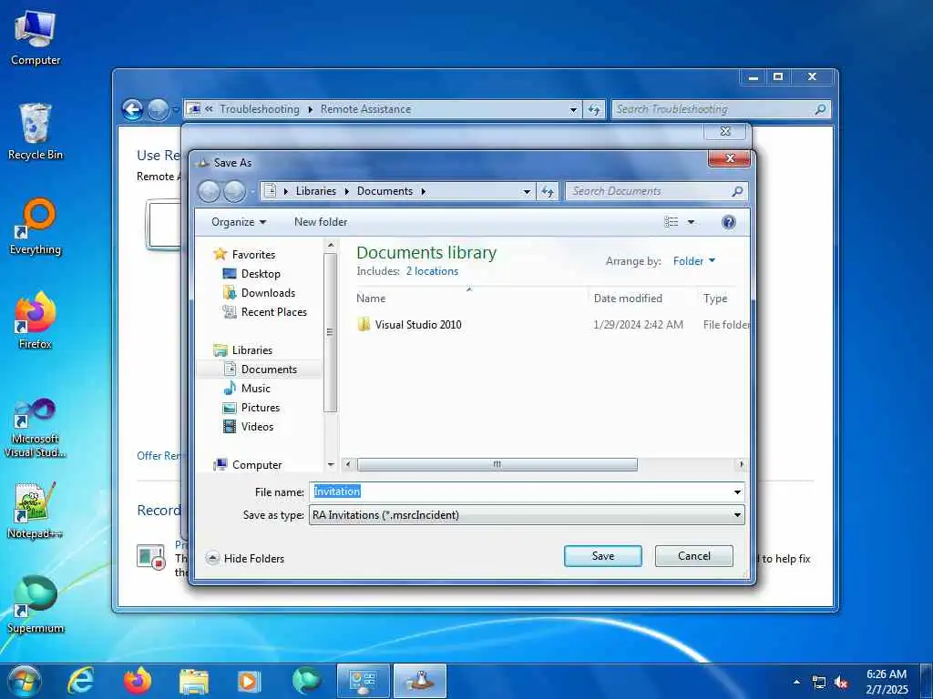Click the Save button
The image size is (933, 699).
point(603,556)
